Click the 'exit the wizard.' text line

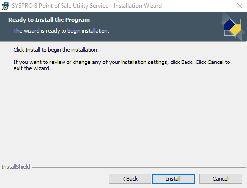coord(32,68)
